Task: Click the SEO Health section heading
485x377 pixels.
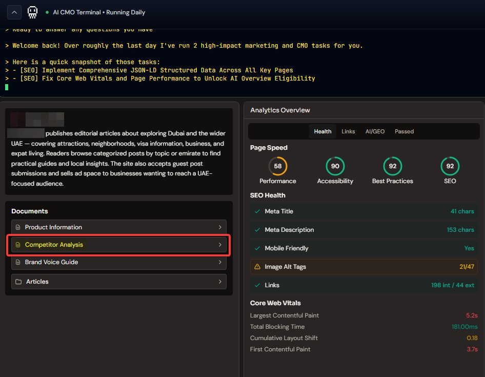Action: click(268, 195)
